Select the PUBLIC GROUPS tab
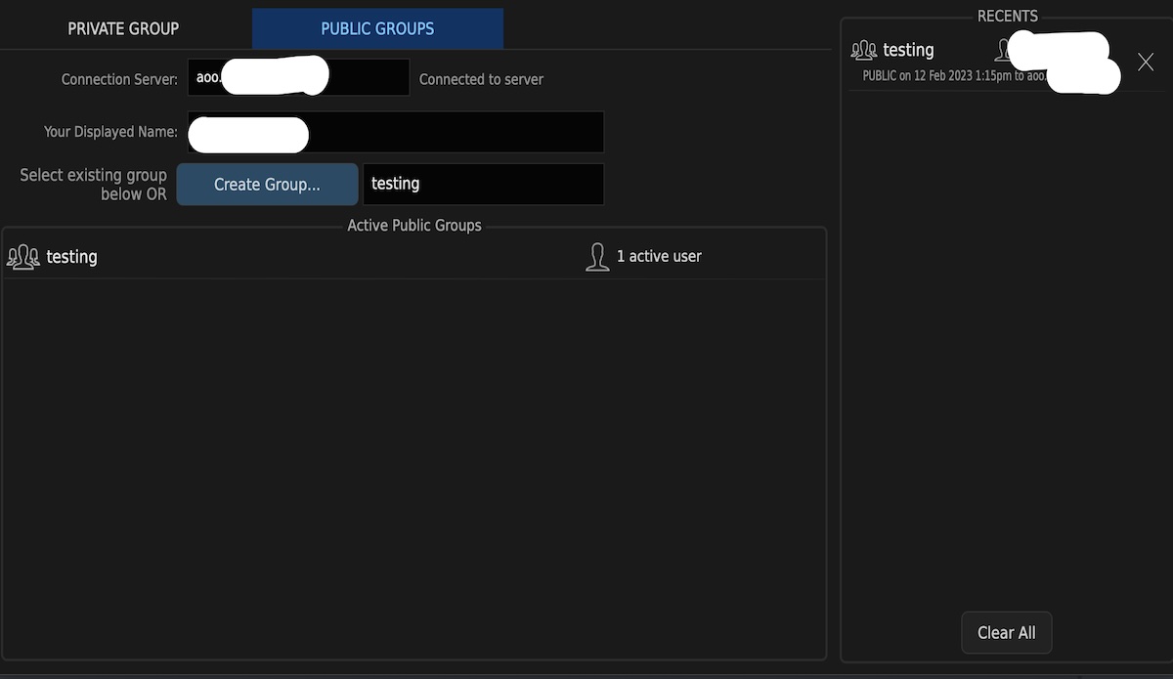Image resolution: width=1173 pixels, height=679 pixels. [377, 28]
